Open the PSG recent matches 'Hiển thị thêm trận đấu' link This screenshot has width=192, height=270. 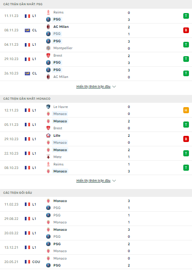pyautogui.click(x=93, y=86)
